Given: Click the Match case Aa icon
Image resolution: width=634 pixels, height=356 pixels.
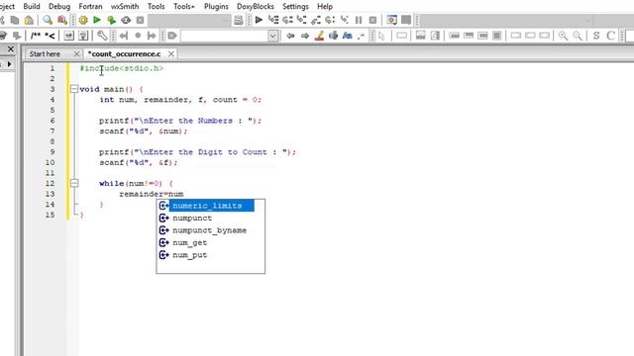Looking at the screenshot, I should (348, 36).
